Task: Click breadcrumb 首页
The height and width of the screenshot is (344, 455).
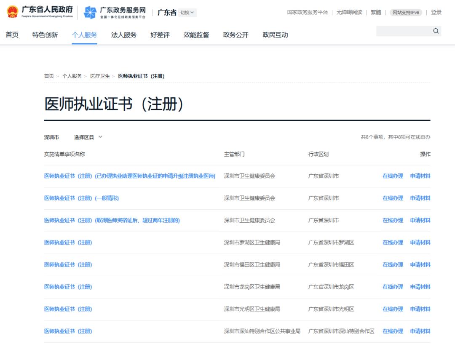Action: (x=49, y=76)
